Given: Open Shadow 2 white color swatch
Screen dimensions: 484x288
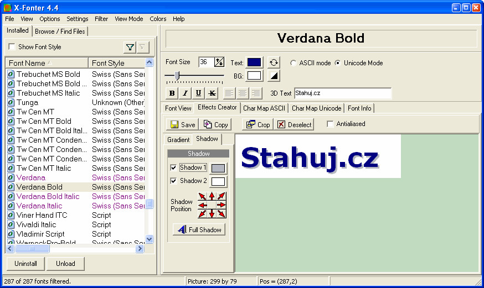Looking at the screenshot, I should 218,181.
